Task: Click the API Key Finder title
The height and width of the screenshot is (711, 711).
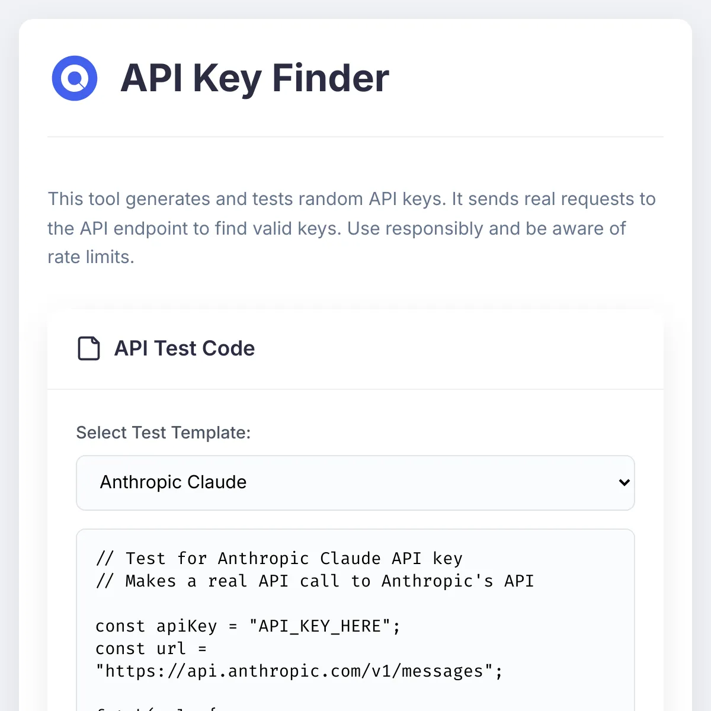Action: [255, 78]
